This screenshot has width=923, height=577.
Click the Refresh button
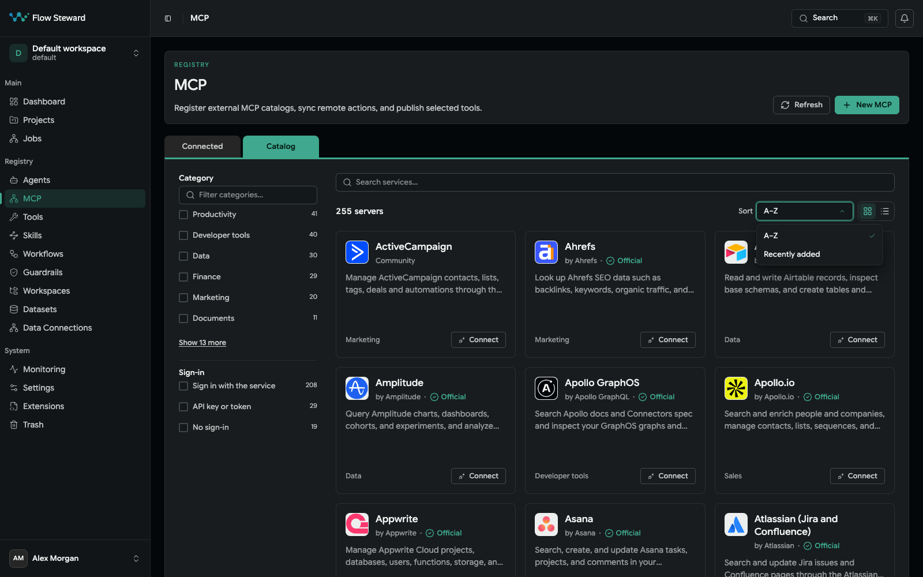point(801,105)
